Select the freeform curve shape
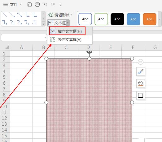This screenshot has height=142, width=162. (x=34, y=22)
